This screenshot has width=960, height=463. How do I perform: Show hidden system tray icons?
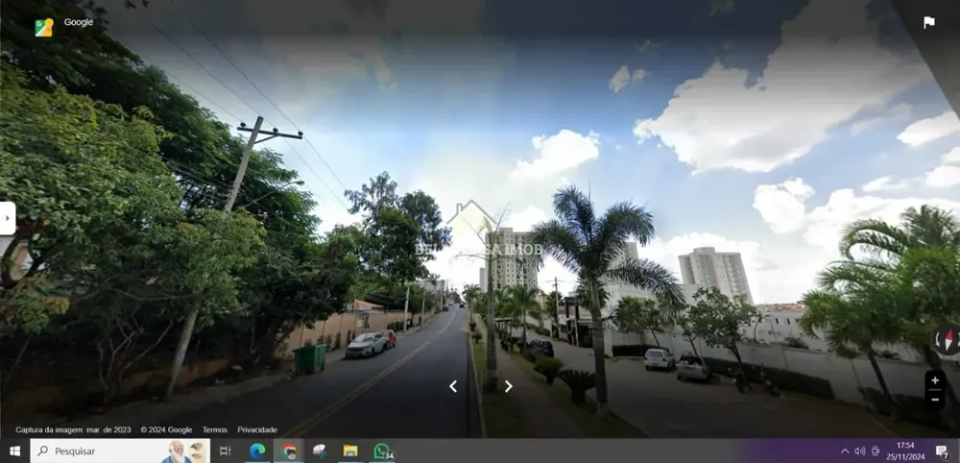[x=845, y=451]
